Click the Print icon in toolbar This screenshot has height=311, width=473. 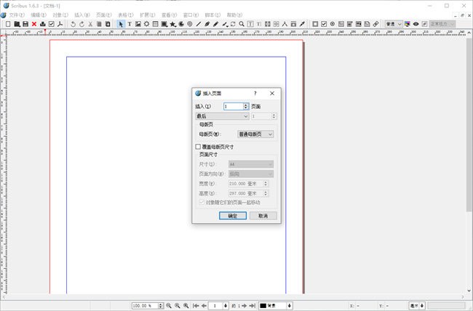click(x=43, y=24)
